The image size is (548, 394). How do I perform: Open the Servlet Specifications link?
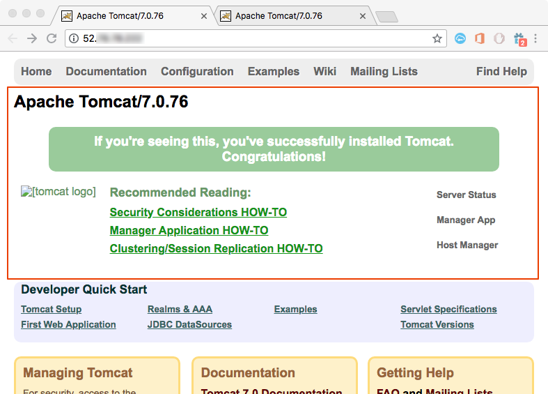coord(448,310)
